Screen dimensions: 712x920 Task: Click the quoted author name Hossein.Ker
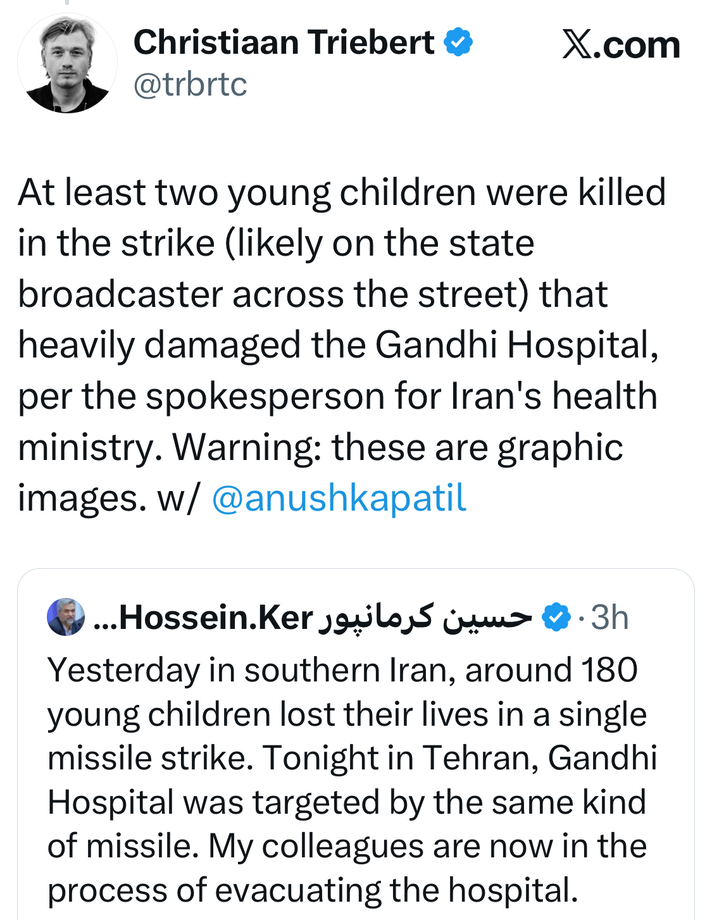pos(215,618)
